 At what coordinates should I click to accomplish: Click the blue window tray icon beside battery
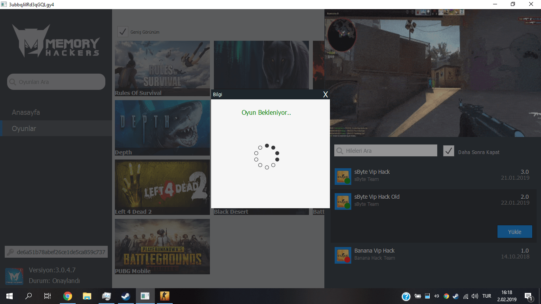[427, 296]
